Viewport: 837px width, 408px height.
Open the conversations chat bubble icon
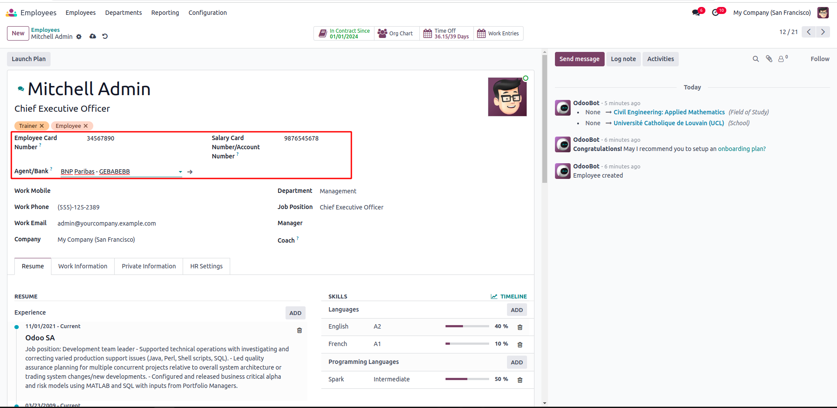click(x=696, y=13)
